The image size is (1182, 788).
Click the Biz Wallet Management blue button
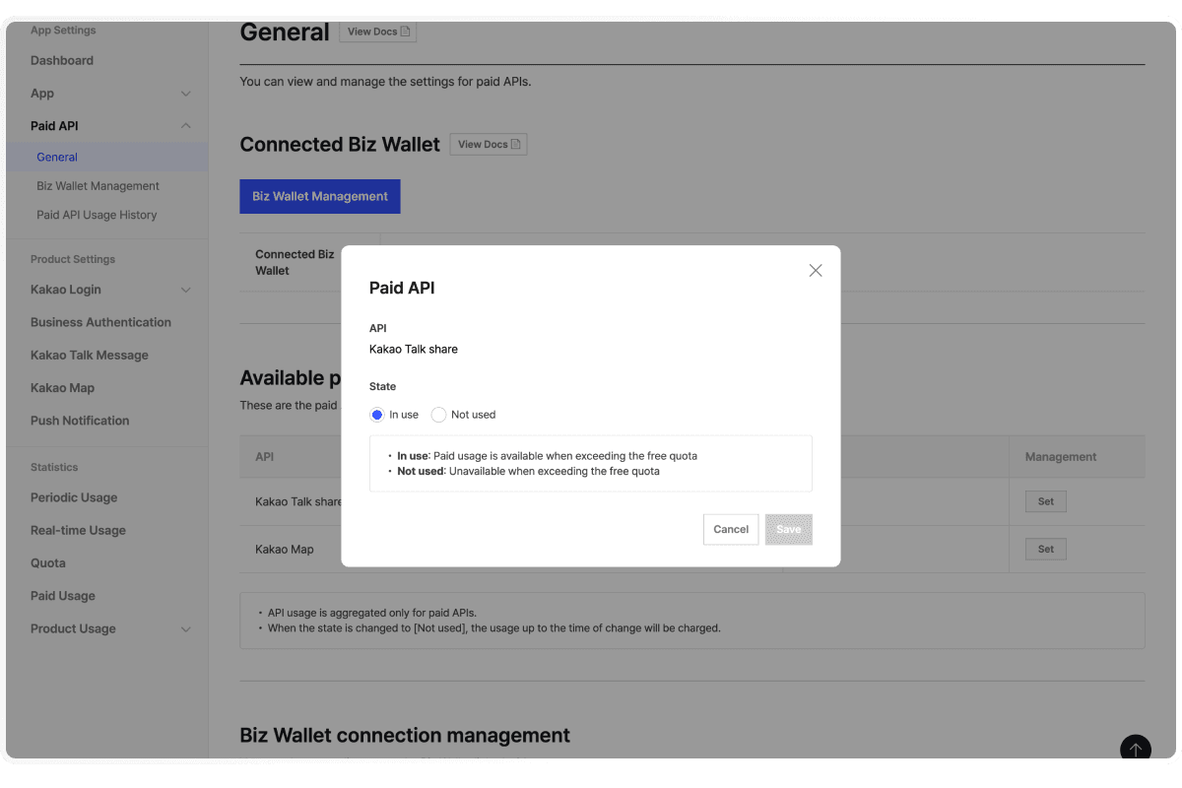(x=320, y=196)
